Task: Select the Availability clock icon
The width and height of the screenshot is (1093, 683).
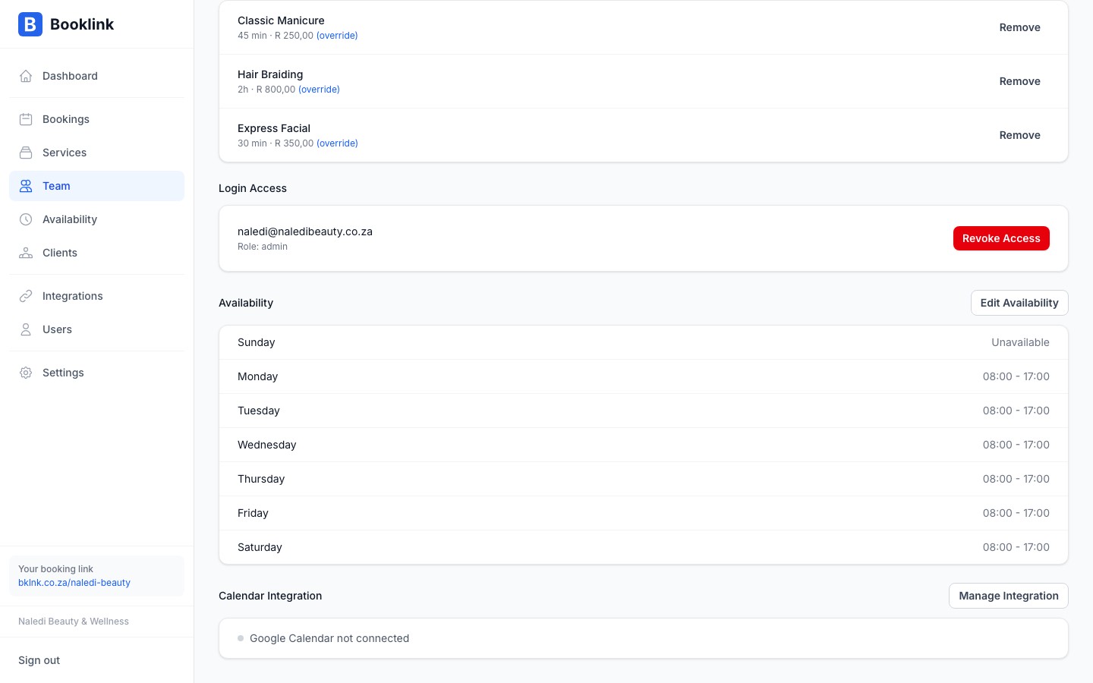Action: click(26, 219)
